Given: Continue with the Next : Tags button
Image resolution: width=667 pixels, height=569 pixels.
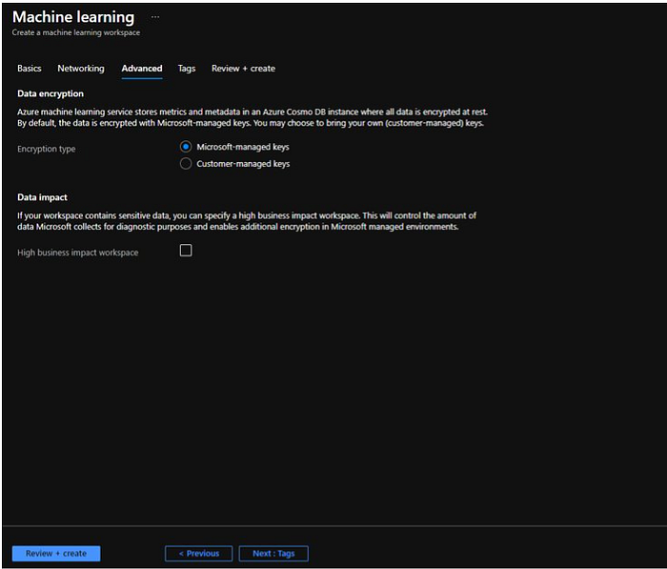Looking at the screenshot, I should click(273, 554).
